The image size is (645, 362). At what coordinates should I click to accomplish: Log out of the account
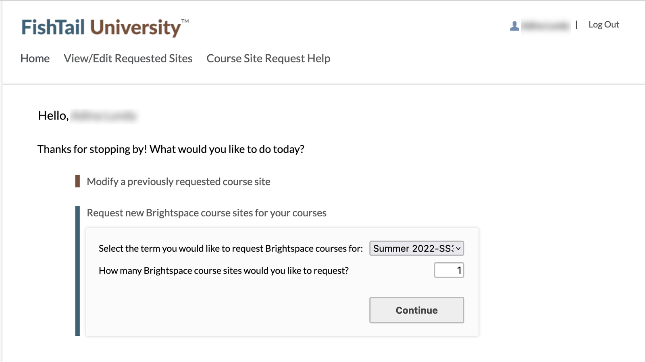pos(603,25)
